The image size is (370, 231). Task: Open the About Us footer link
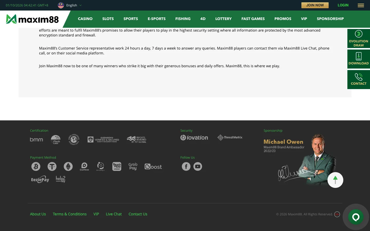tap(38, 214)
